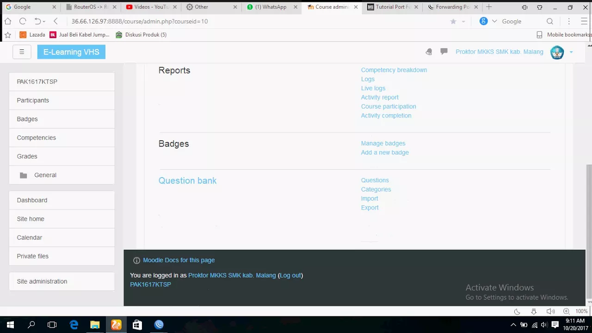Image resolution: width=592 pixels, height=333 pixels.
Task: Open Jual Beli Kabel Jump bookmark
Action: (x=80, y=35)
